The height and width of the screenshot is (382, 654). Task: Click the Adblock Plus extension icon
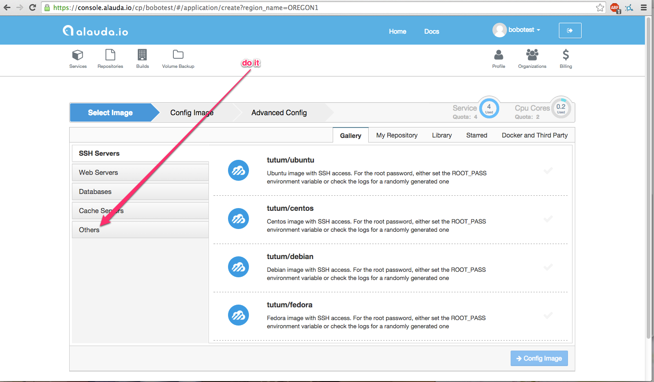click(x=614, y=8)
